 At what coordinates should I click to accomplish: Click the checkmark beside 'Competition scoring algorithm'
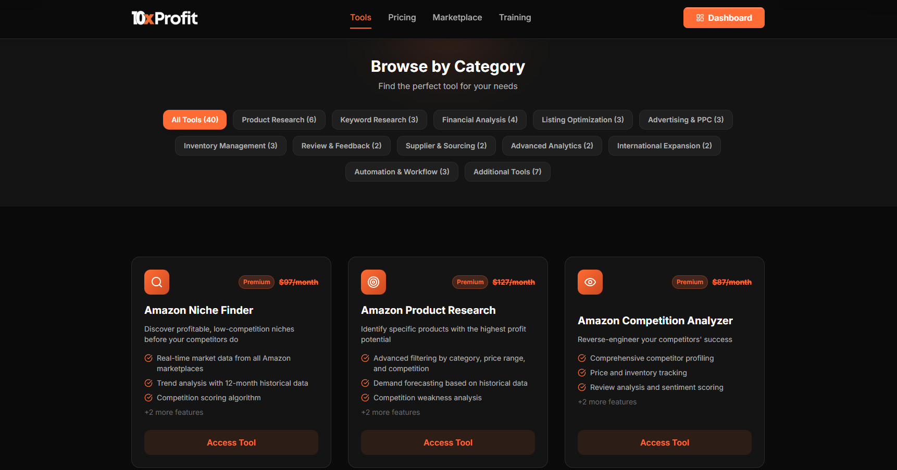[x=148, y=397]
